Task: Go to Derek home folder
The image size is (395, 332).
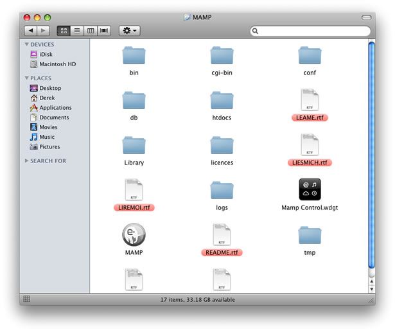Action: pos(42,98)
